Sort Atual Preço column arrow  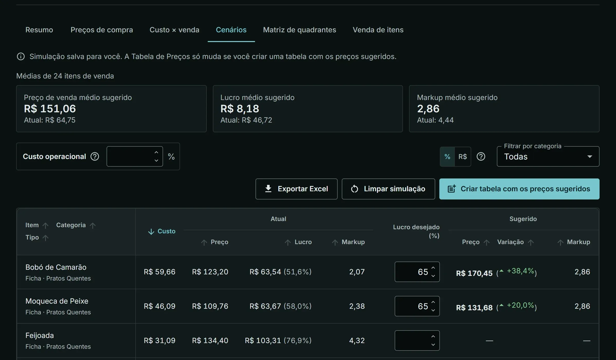pyautogui.click(x=204, y=242)
